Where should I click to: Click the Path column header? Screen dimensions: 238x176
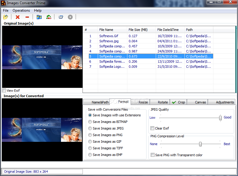(x=199, y=30)
